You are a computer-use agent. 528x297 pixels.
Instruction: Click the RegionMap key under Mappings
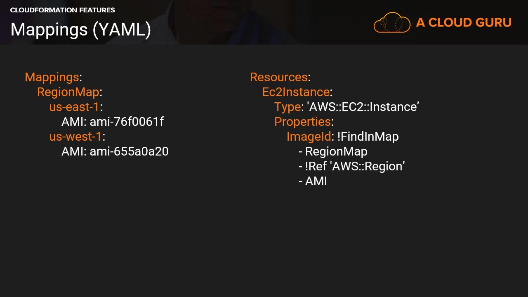pos(68,92)
